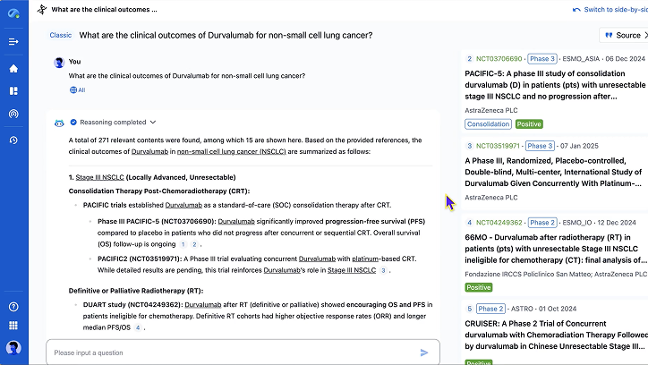Image resolution: width=648 pixels, height=365 pixels.
Task: Open the Source panel button
Action: 623,35
